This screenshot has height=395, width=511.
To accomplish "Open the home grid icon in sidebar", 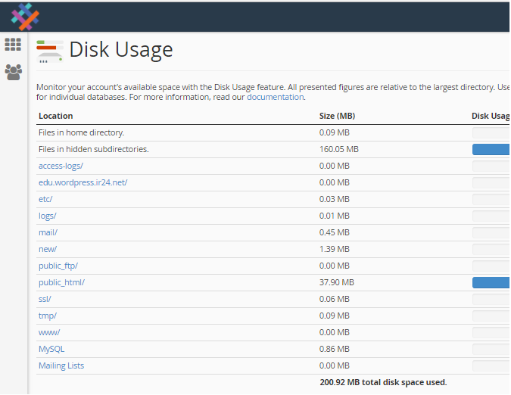I will pos(13,45).
